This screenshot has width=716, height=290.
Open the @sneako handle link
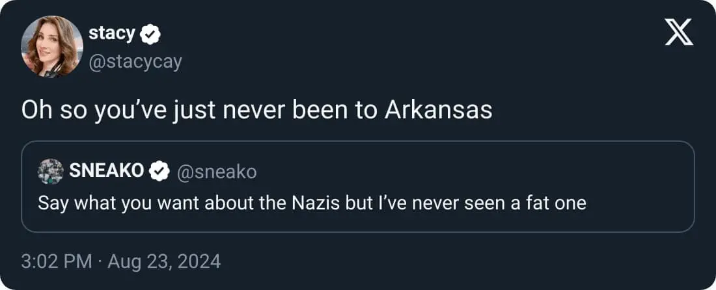[x=216, y=172]
